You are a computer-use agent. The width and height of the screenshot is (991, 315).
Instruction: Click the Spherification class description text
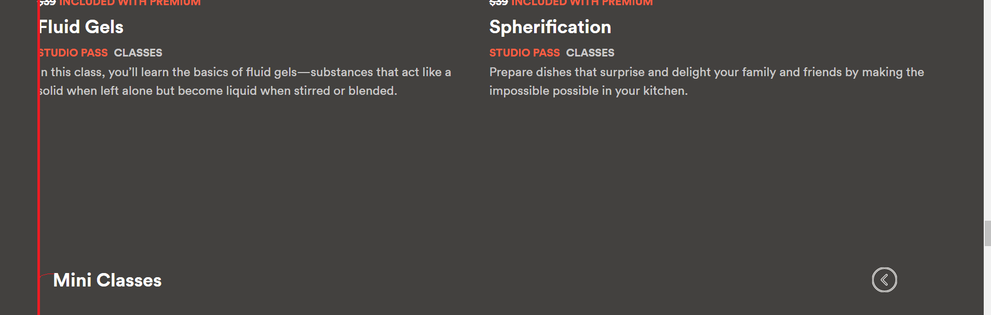point(706,81)
